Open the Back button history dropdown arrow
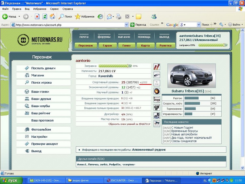The width and height of the screenshot is (245, 184). tap(19, 16)
